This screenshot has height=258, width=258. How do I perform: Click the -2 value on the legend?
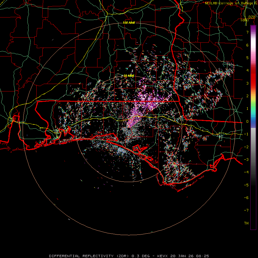tap(246, 147)
